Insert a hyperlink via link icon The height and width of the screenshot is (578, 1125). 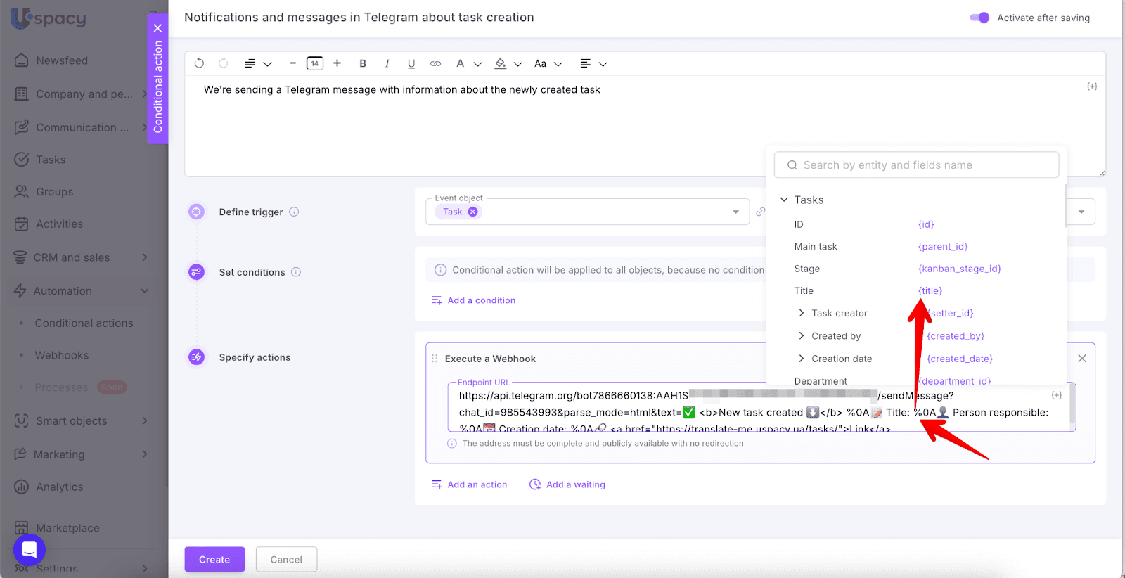click(x=436, y=63)
